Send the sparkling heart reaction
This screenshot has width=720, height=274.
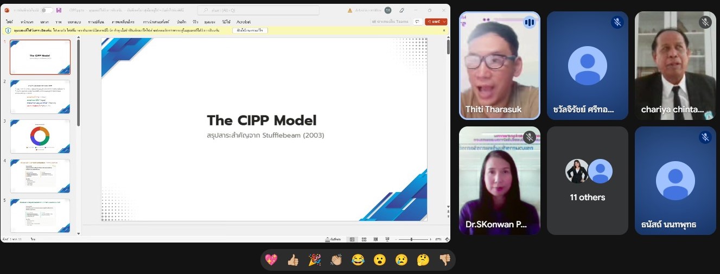[x=271, y=260]
